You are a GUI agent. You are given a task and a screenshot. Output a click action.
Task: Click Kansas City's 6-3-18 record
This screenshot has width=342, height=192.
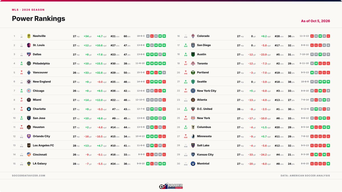pos(304,154)
